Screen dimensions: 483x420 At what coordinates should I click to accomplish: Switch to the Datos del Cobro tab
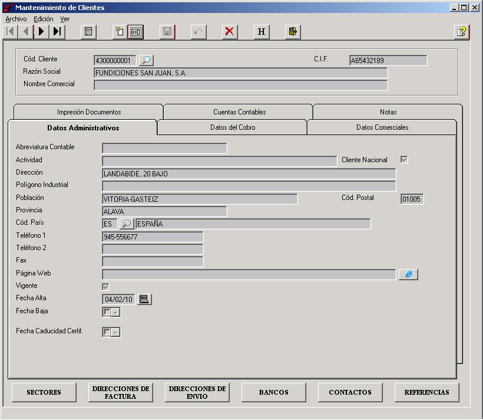click(x=233, y=127)
